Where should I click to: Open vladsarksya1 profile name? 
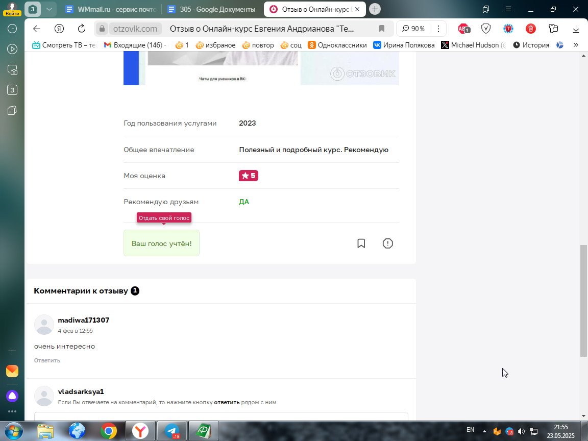click(81, 391)
